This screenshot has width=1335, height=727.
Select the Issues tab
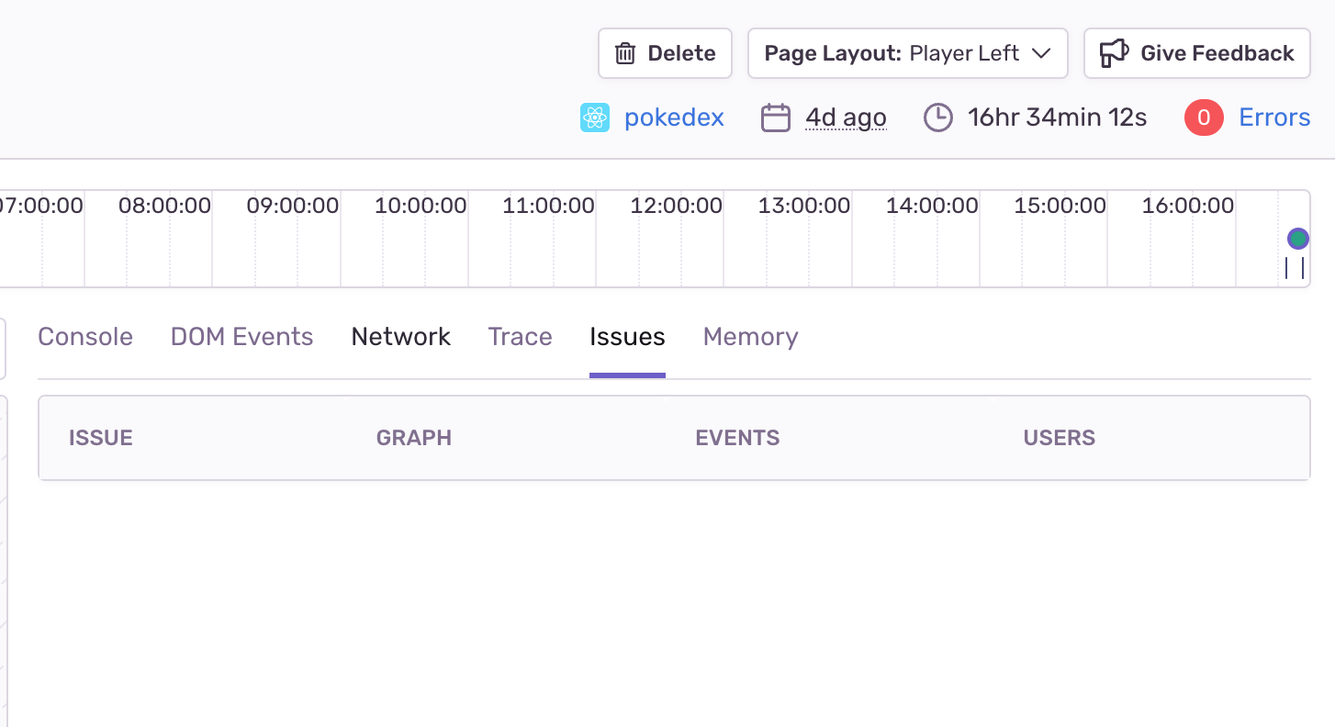tap(627, 337)
